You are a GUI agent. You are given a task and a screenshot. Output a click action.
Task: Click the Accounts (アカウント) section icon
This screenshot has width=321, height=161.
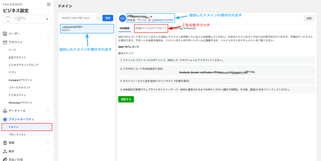5,42
